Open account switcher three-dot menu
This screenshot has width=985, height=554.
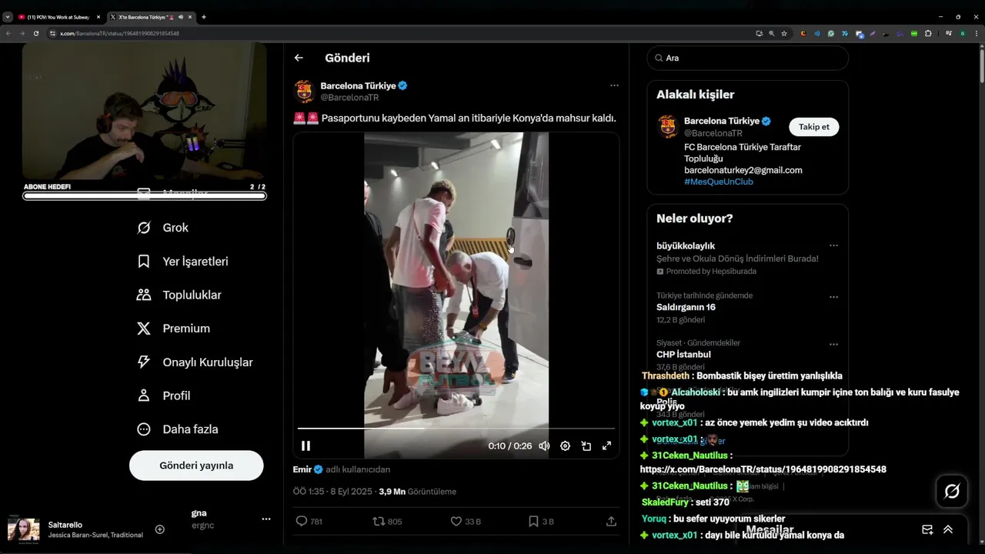[265, 519]
